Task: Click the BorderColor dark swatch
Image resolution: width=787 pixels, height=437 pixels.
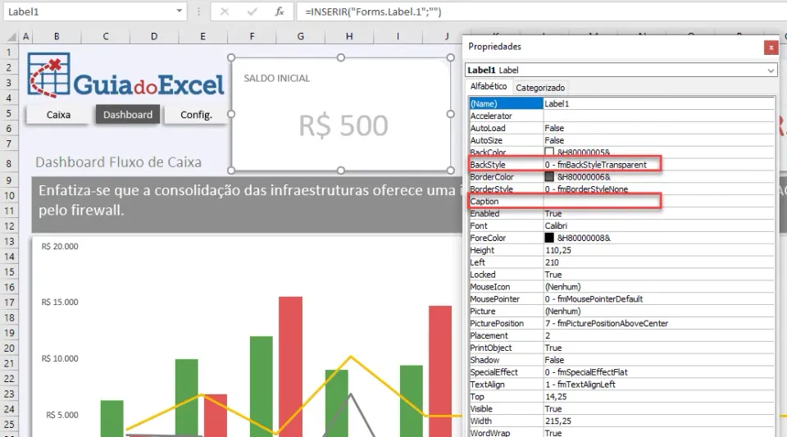Action: (549, 176)
